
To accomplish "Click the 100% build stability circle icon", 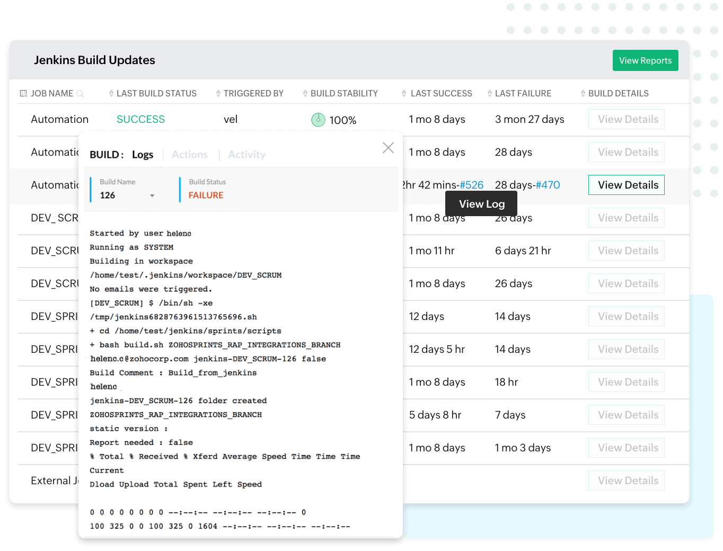I will click(318, 120).
